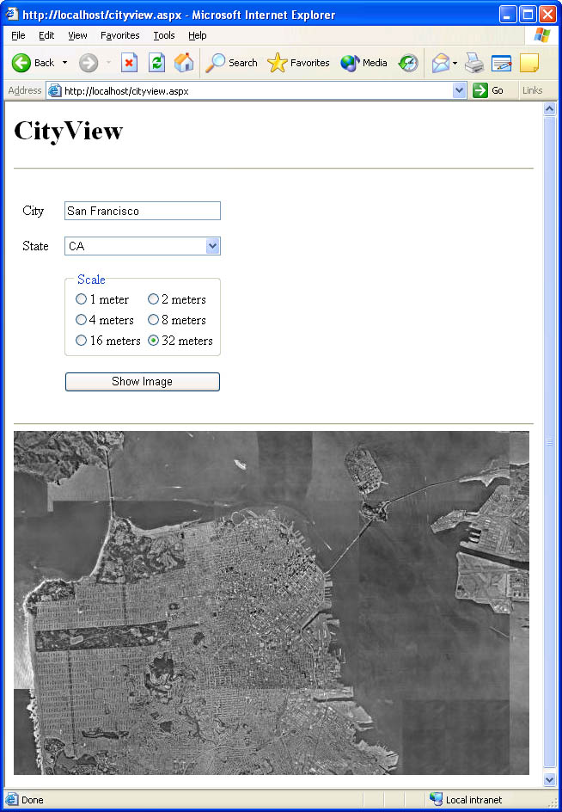Print the page with the printer icon
The image size is (562, 812).
[x=473, y=63]
